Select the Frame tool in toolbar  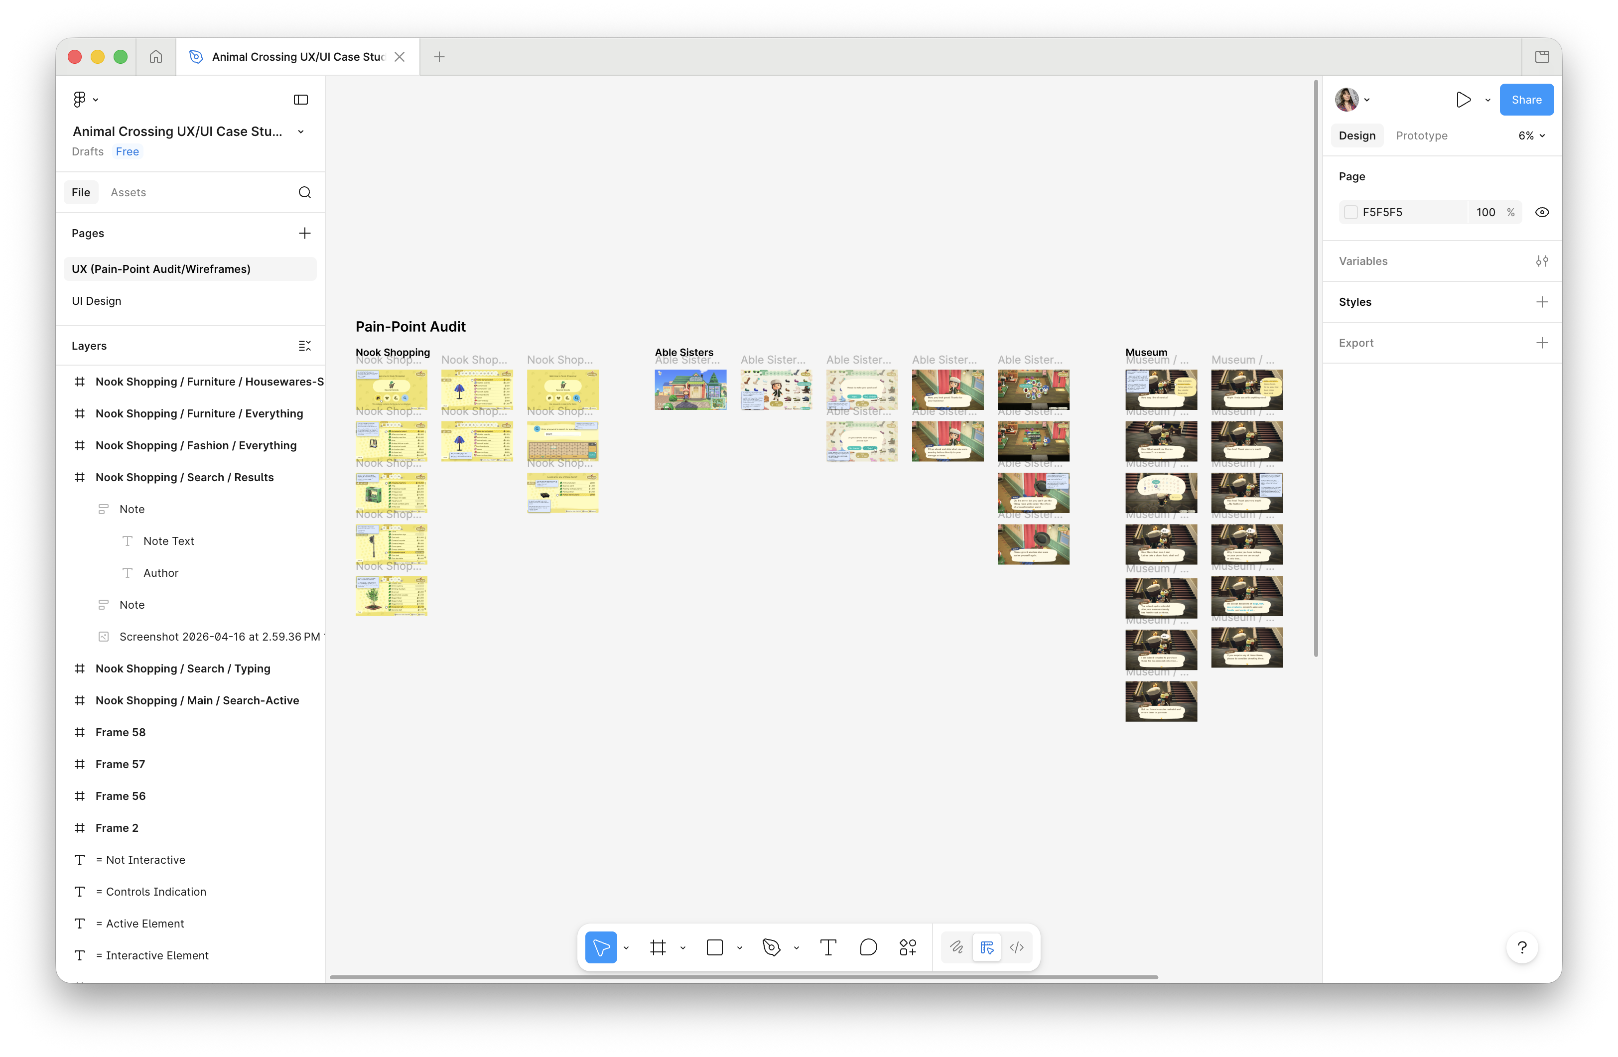[658, 947]
